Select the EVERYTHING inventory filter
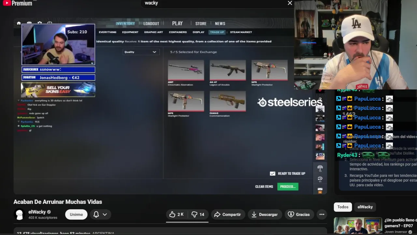Viewport: 417px width, 235px height. (108, 32)
